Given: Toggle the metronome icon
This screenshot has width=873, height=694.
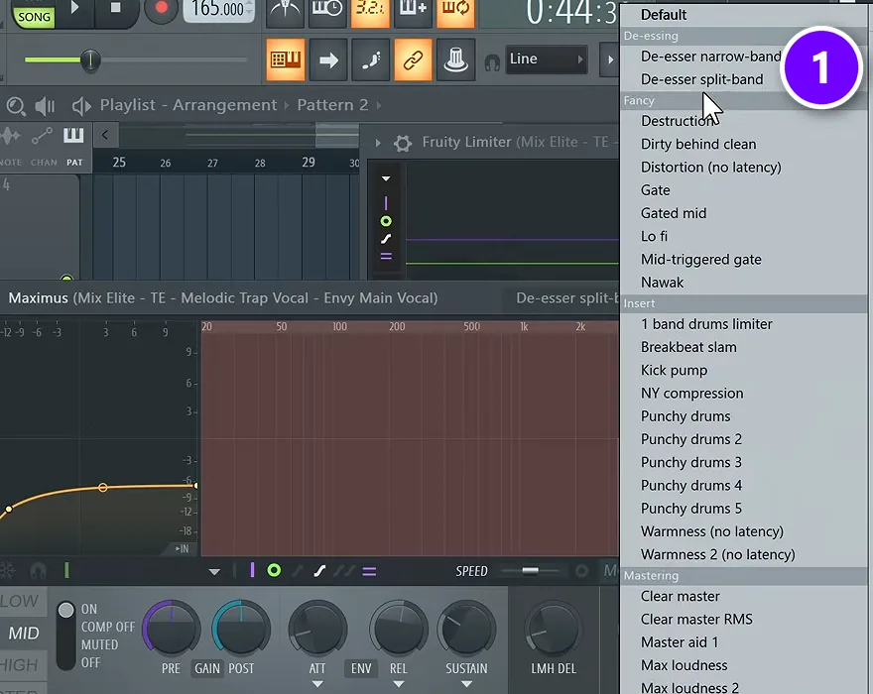Looking at the screenshot, I should click(x=285, y=11).
